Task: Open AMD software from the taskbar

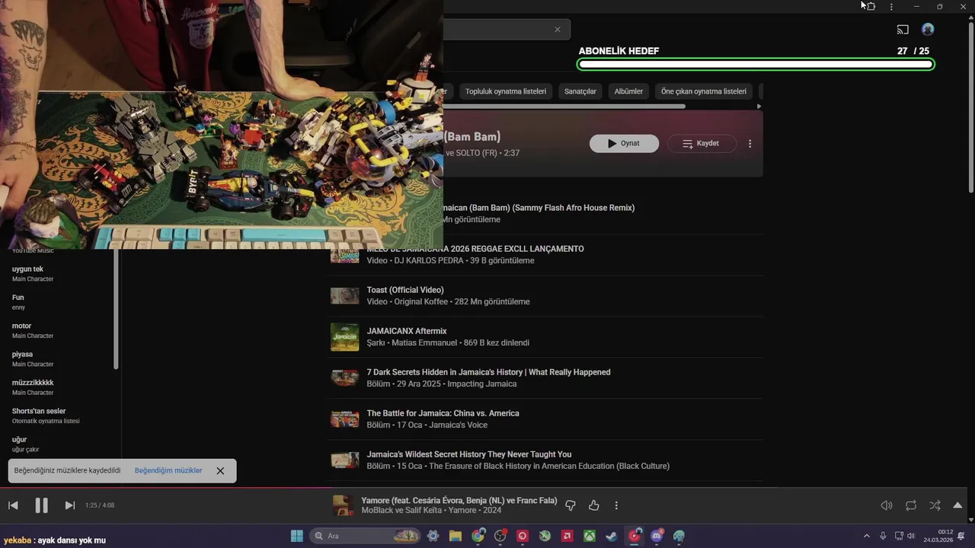Action: pos(567,536)
